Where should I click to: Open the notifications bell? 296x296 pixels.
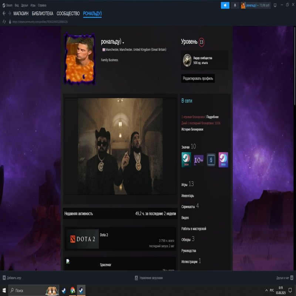tap(235, 5)
